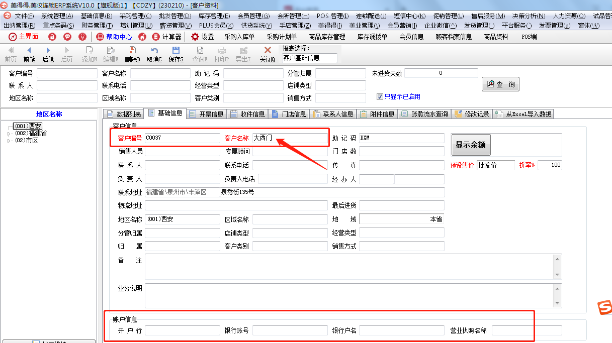
Task: Go to 后笔 next record
Action: (x=48, y=54)
